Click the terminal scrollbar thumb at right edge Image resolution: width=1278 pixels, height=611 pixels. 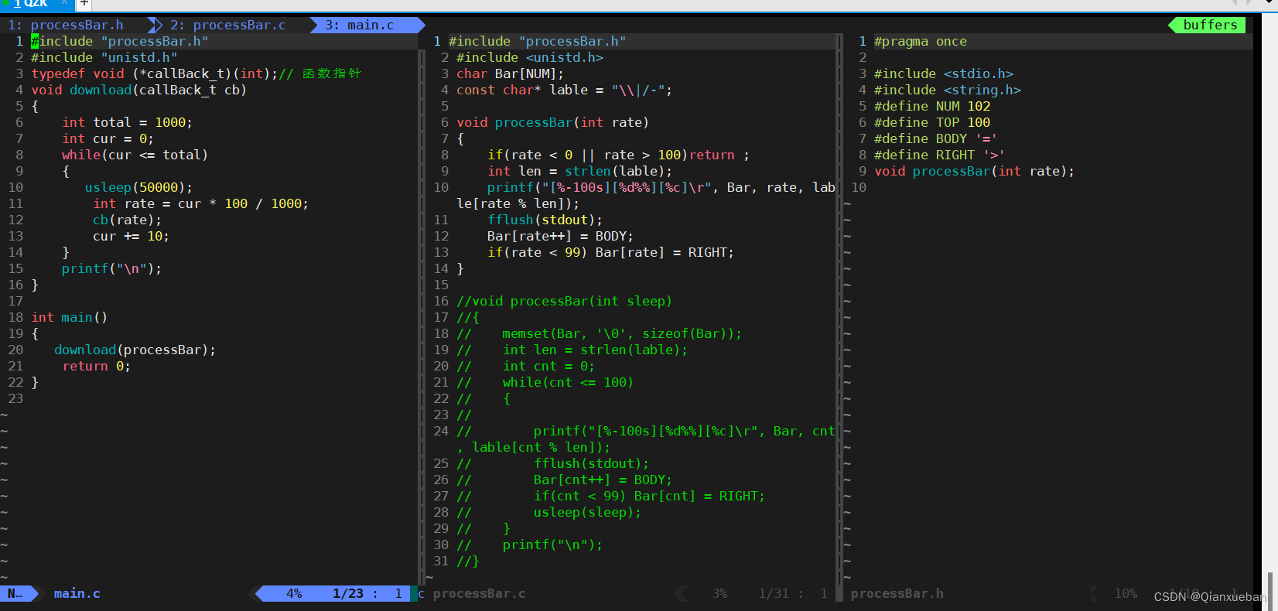tap(1270, 591)
